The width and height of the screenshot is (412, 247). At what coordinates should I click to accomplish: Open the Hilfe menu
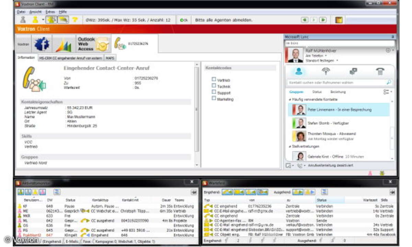click(62, 12)
